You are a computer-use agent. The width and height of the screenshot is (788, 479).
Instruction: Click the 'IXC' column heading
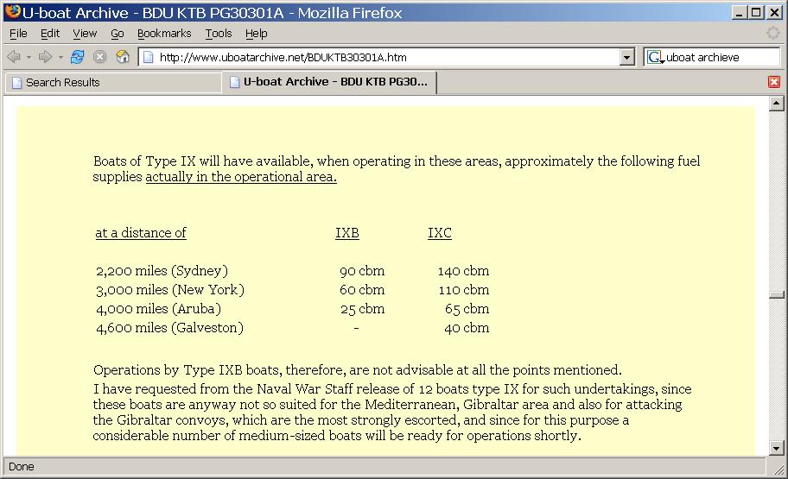[440, 233]
